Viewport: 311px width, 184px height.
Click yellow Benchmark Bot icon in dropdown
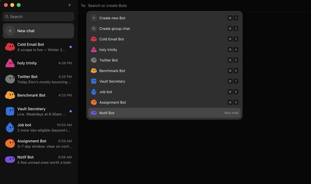pyautogui.click(x=94, y=71)
